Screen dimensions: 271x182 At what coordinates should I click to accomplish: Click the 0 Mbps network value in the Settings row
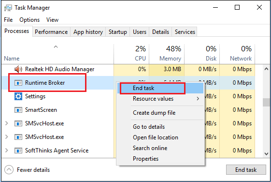pyautogui.click(x=242, y=96)
